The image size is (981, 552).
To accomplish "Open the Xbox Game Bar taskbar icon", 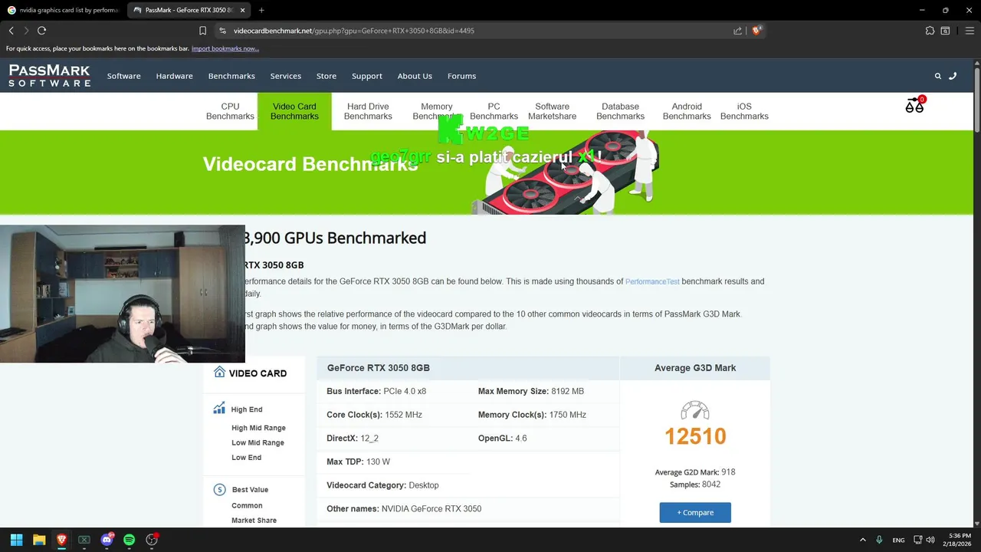I will click(x=84, y=540).
